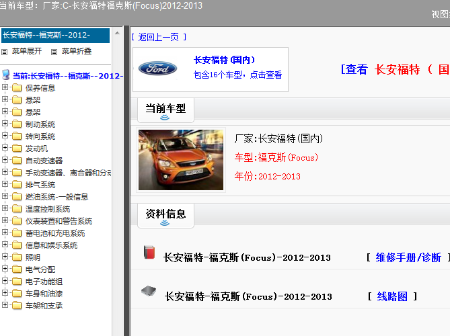The height and width of the screenshot is (336, 450).
Task: Select the 长安福特--福克斯--2012- header item
Action: point(55,36)
